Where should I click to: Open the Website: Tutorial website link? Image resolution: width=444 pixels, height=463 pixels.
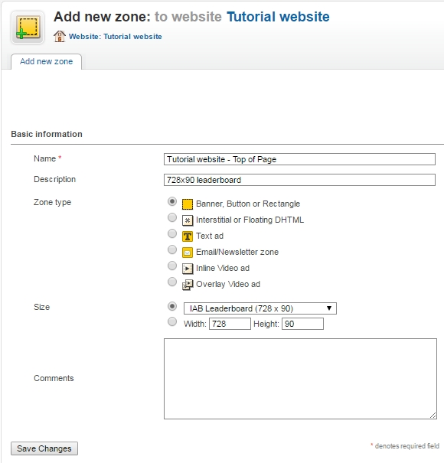(115, 36)
